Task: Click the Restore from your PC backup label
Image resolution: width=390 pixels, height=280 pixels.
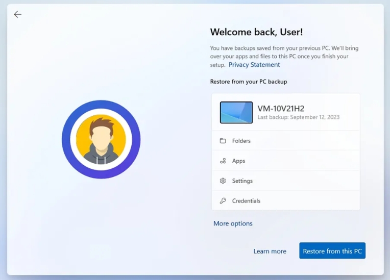Action: (249, 82)
